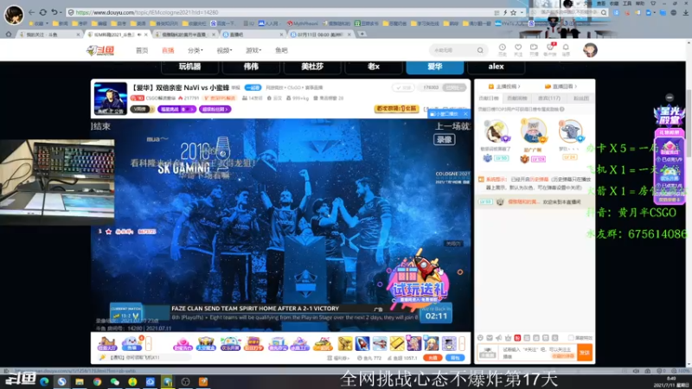Open the 首页 home menu item
This screenshot has height=389, width=692.
(142, 50)
